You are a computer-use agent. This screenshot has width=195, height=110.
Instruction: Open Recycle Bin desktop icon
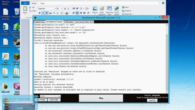coord(16,13)
